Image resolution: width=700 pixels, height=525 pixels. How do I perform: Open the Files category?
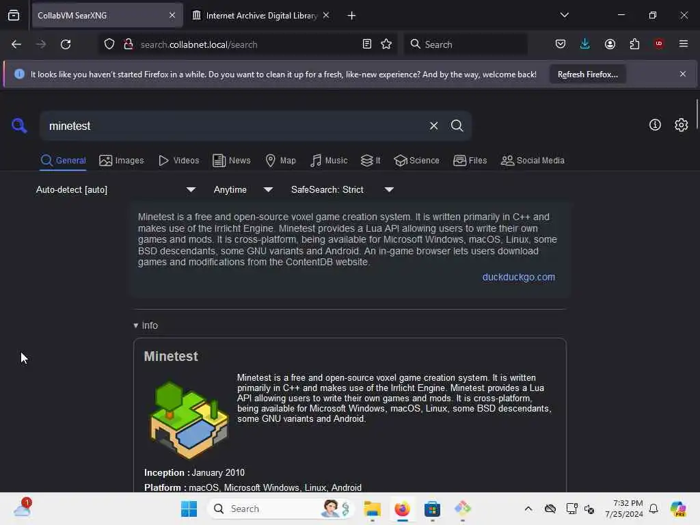tap(470, 161)
